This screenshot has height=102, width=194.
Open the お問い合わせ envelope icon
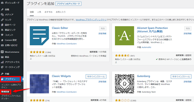tap(2, 45)
